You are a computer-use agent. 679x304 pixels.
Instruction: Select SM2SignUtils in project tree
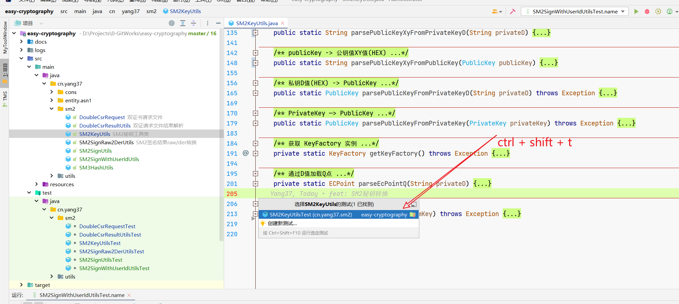95,151
